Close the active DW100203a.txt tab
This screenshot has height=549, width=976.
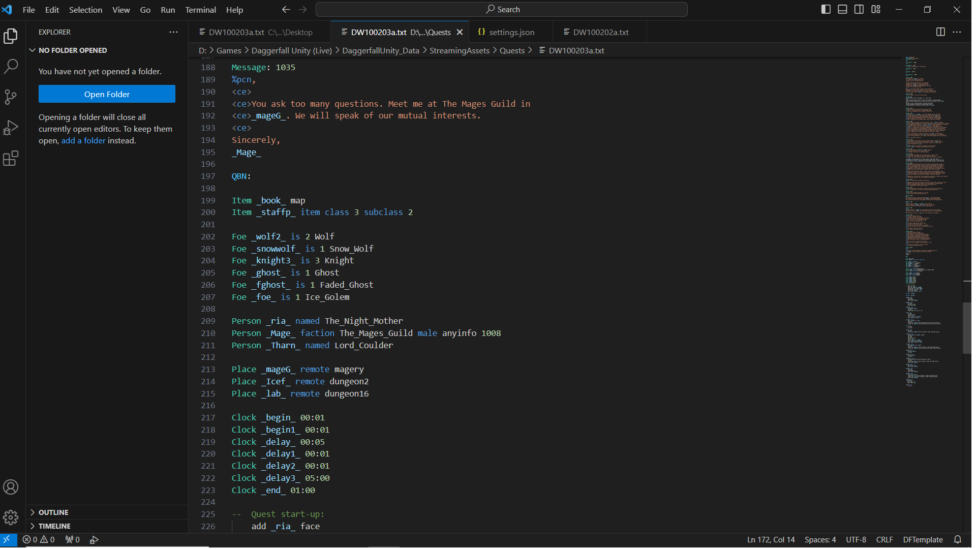[x=460, y=32]
